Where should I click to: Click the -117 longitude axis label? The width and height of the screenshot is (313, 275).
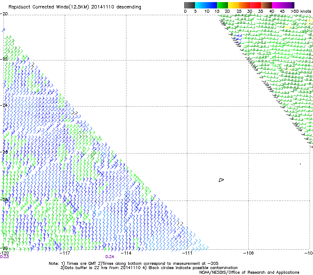[65, 253]
